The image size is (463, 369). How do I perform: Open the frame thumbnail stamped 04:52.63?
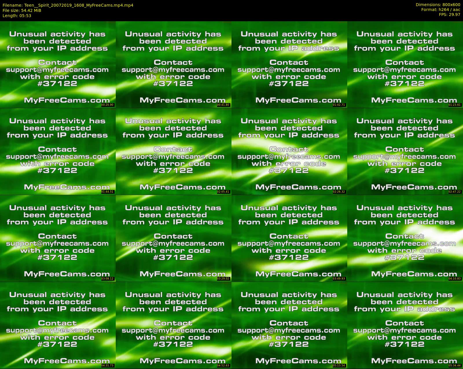[x=173, y=325]
